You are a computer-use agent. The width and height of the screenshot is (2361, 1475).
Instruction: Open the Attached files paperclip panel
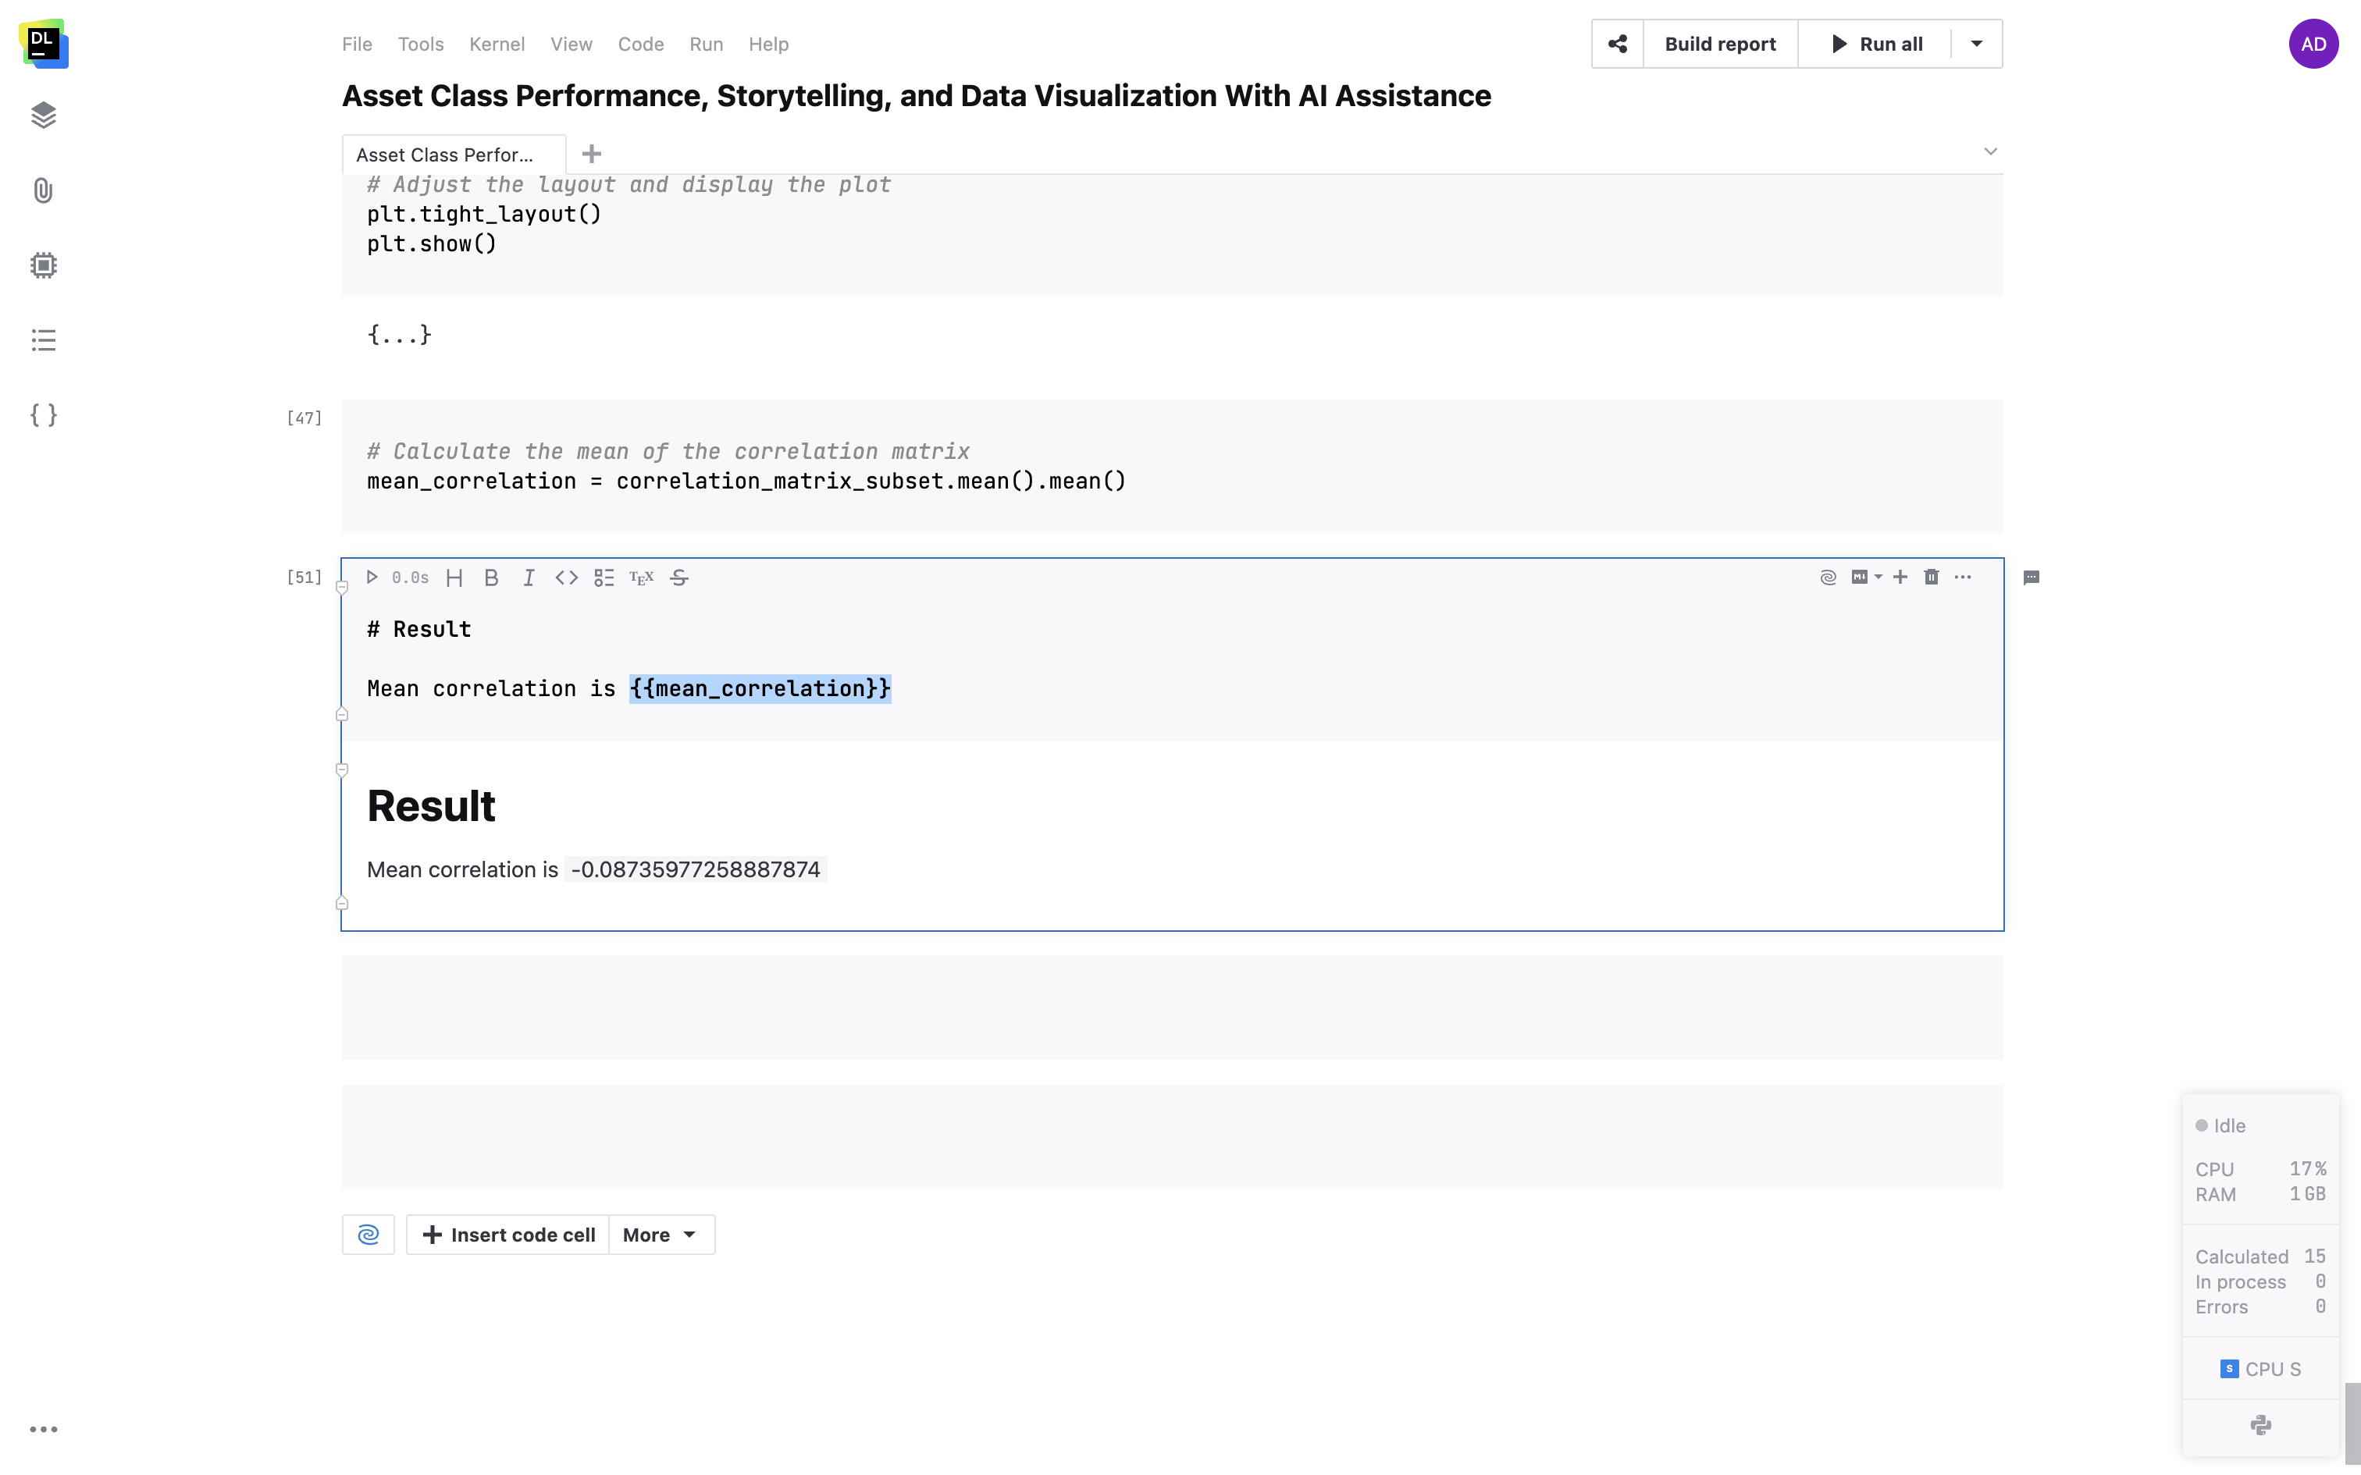click(43, 190)
